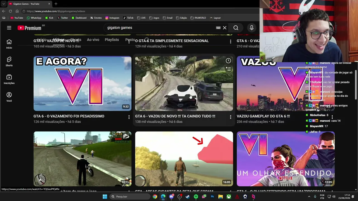The width and height of the screenshot is (358, 201).
Task: Open File Explorer from the taskbar
Action: 220,197
